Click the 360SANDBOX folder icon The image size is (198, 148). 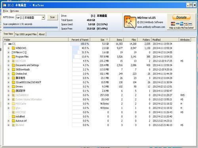tap(13, 95)
